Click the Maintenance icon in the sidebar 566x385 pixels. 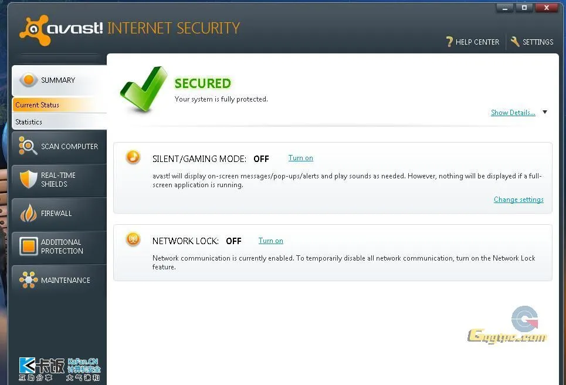coord(28,280)
